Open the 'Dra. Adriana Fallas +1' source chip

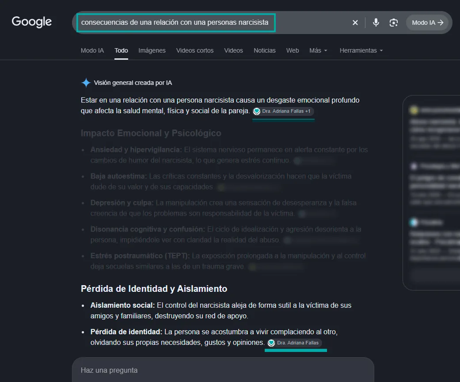coord(283,111)
